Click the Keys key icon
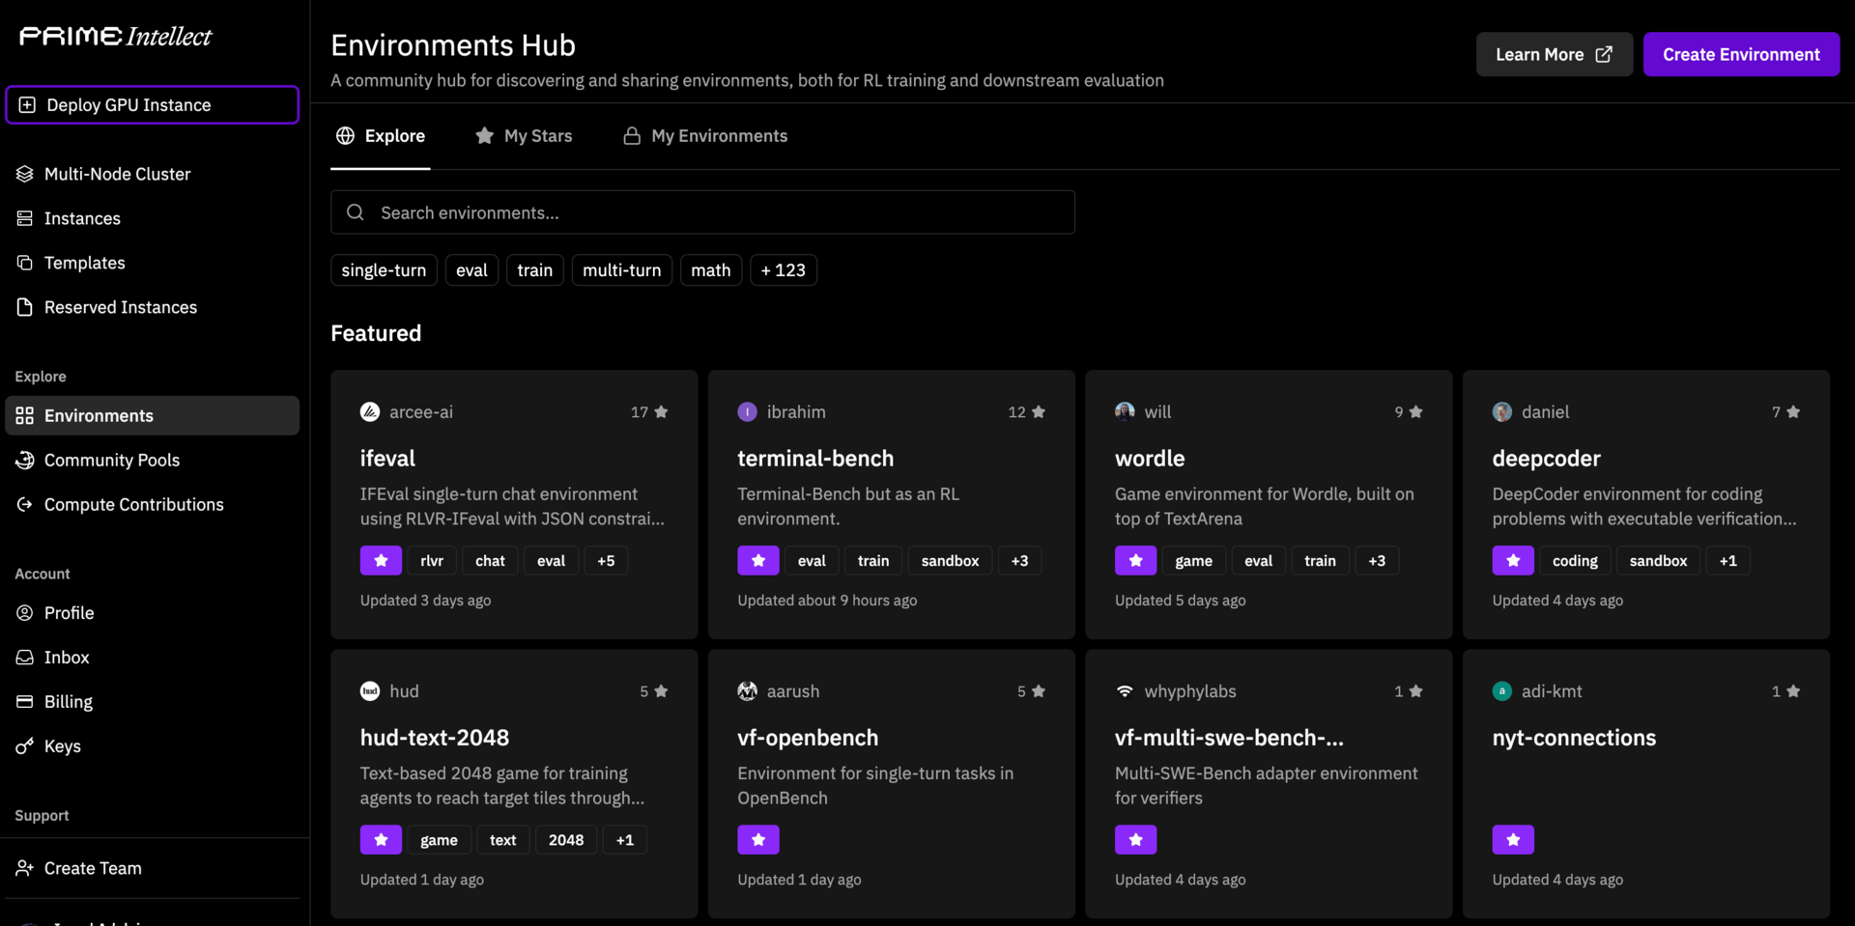1855x926 pixels. [x=25, y=745]
